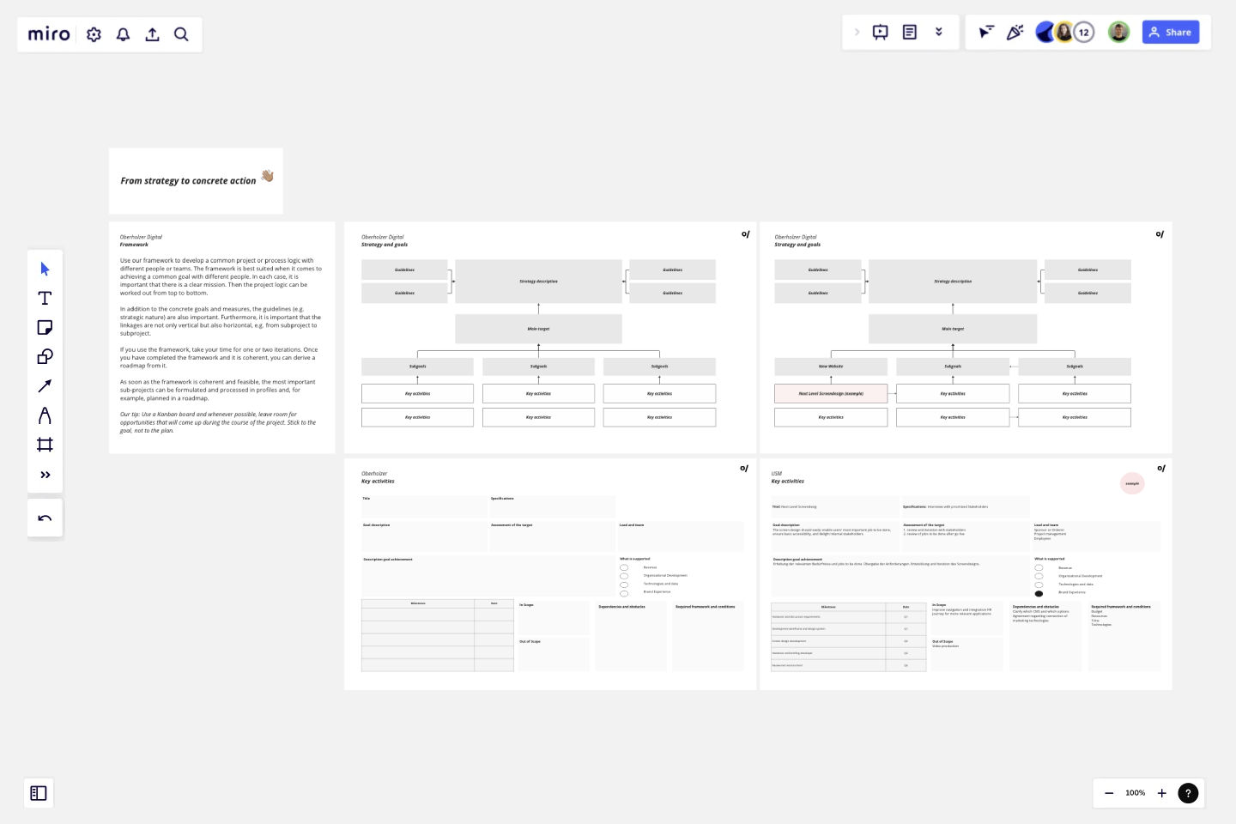This screenshot has height=824, width=1236.
Task: Select the sticky note tool
Action: (x=45, y=327)
